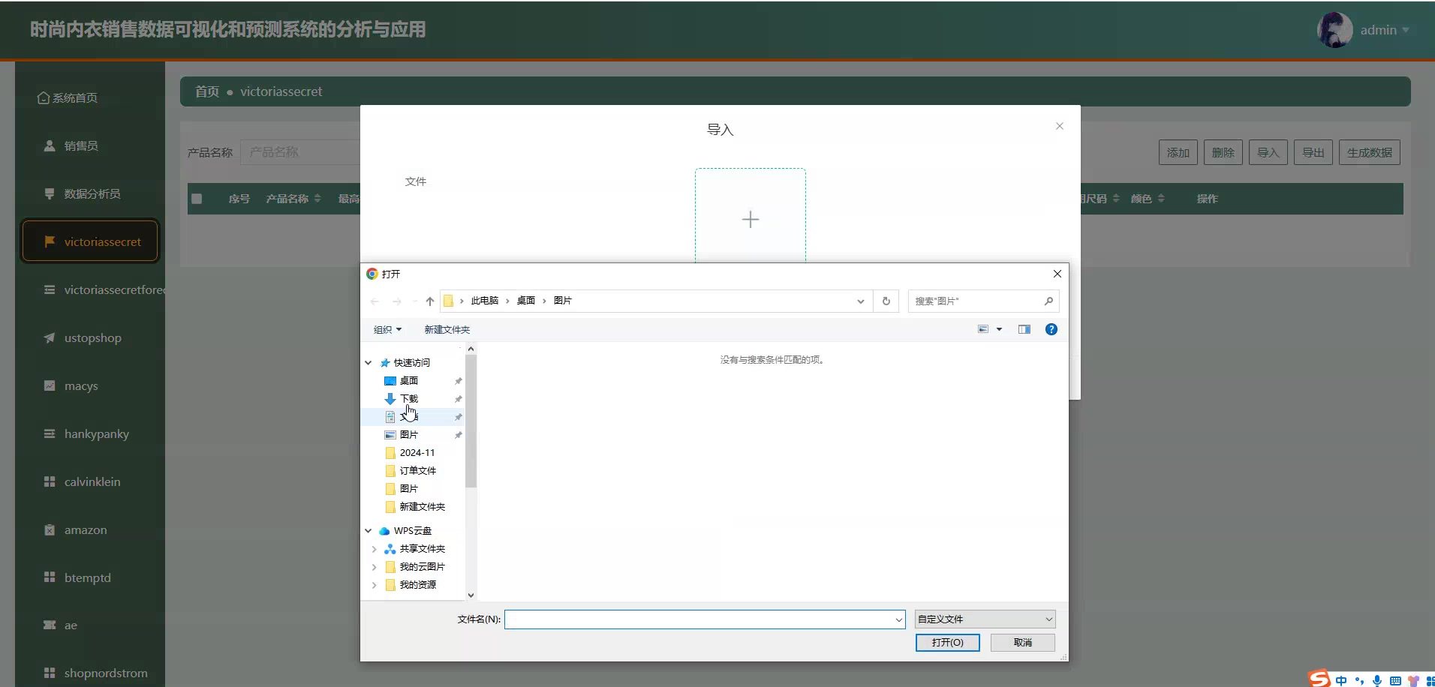Click 桌面 in the address bar path
1435x687 pixels.
[525, 301]
